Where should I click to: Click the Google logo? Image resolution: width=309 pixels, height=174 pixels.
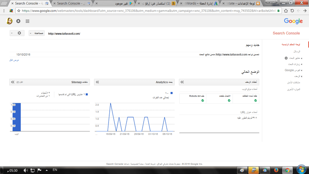[x=293, y=21]
